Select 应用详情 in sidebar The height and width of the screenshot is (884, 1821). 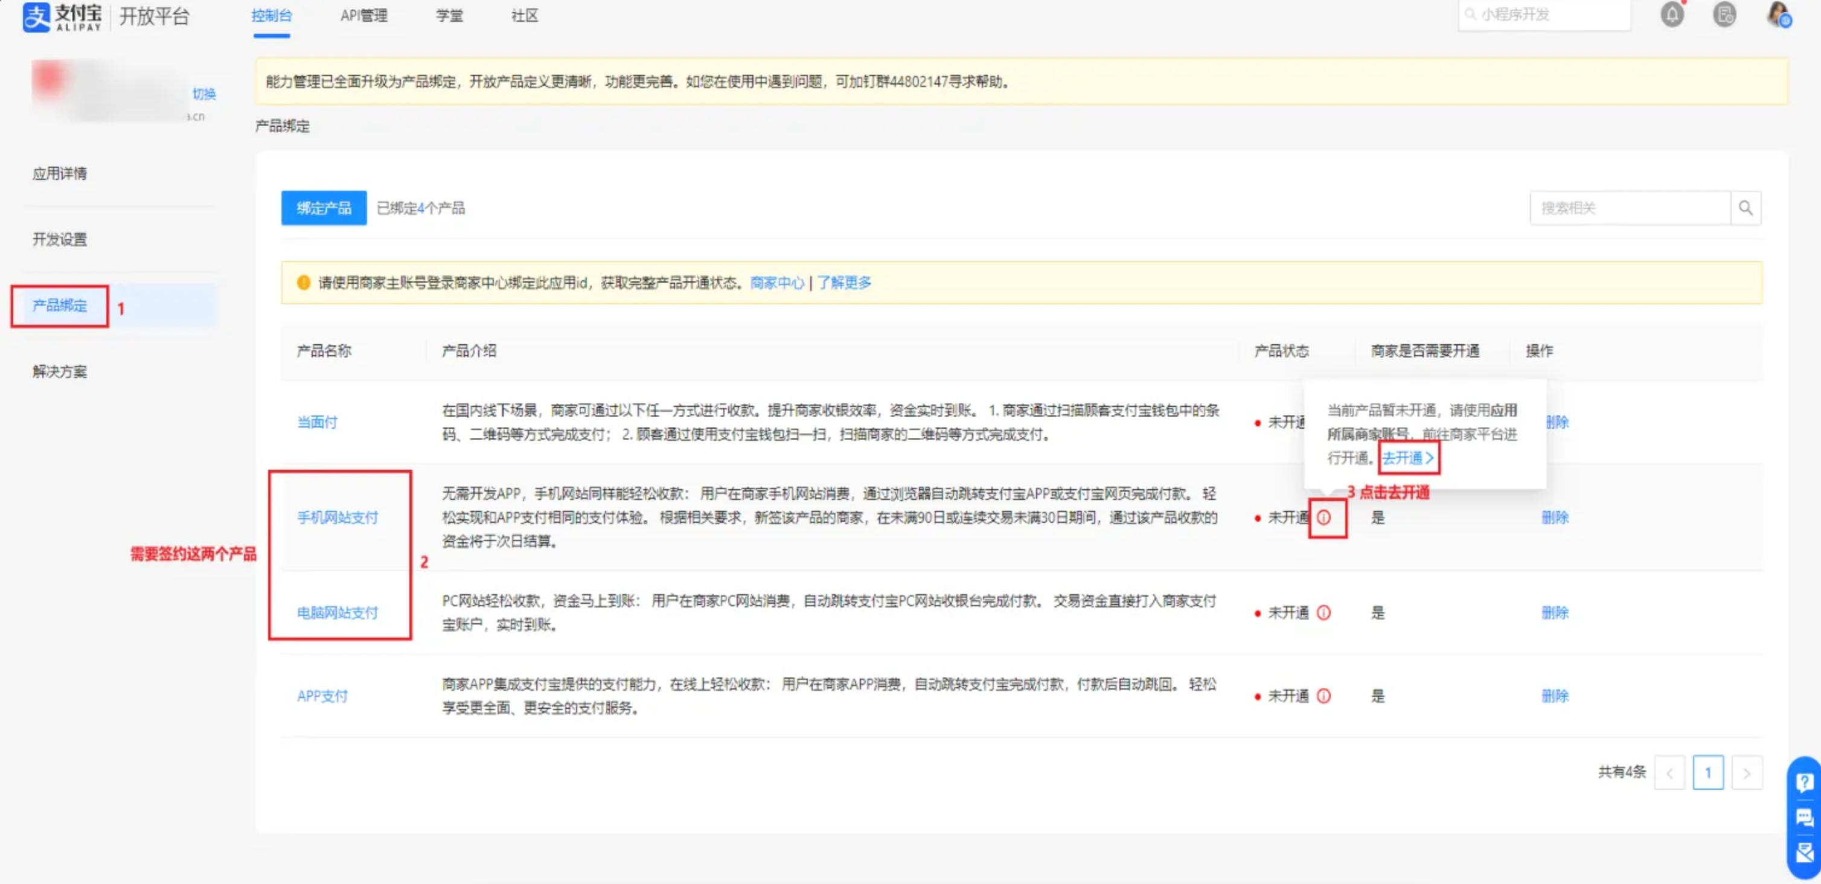click(x=59, y=174)
